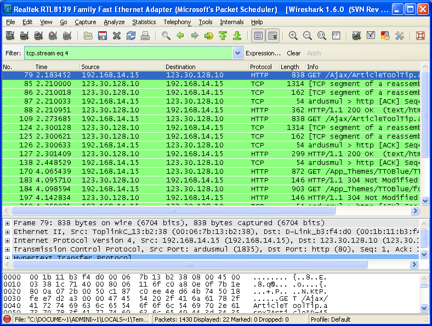Open the Capture menu
Image resolution: width=432 pixels, height=326 pixels.
pos(86,22)
